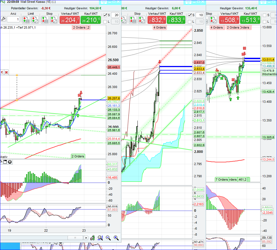The height and width of the screenshot is (250, 277).
Task: Click the auto-fit magnifier icon with arrows
Action: [x=100, y=238]
